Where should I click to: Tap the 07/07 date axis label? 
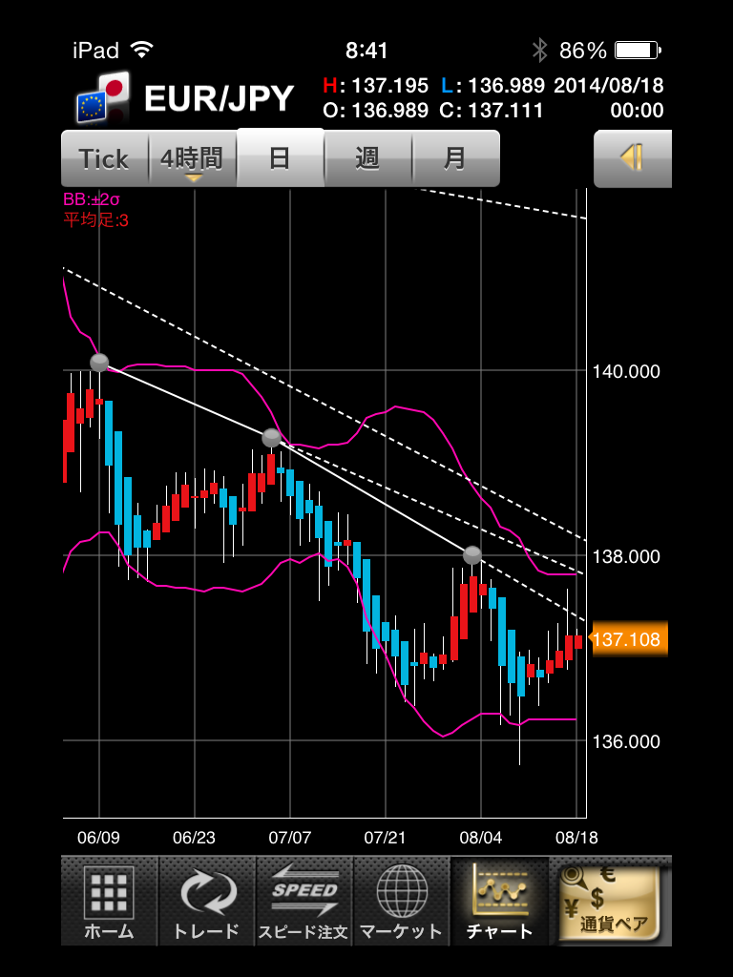point(290,838)
